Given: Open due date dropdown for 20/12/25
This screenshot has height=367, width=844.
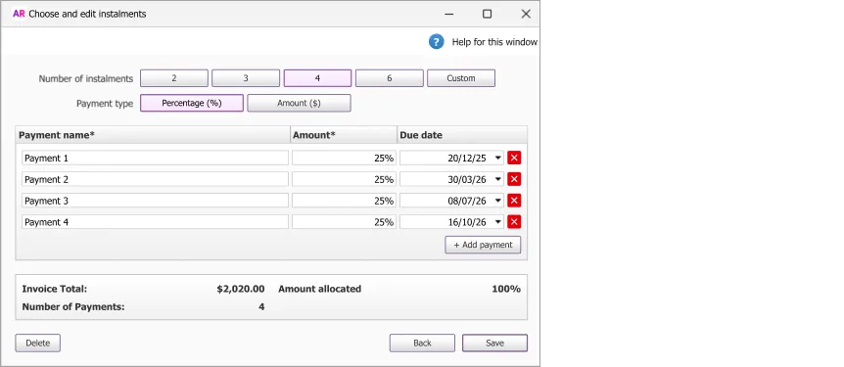Looking at the screenshot, I should click(x=498, y=158).
